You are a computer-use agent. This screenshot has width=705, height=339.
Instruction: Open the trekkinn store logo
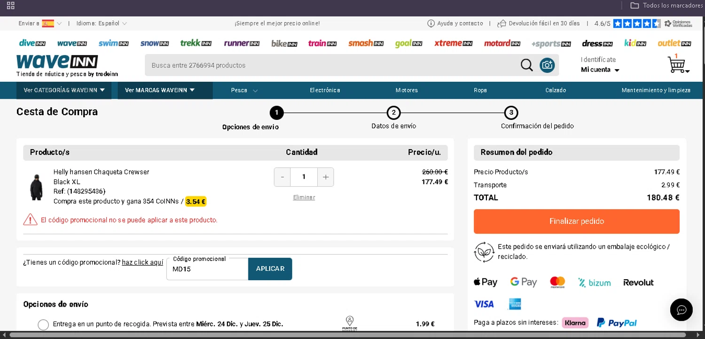(196, 43)
